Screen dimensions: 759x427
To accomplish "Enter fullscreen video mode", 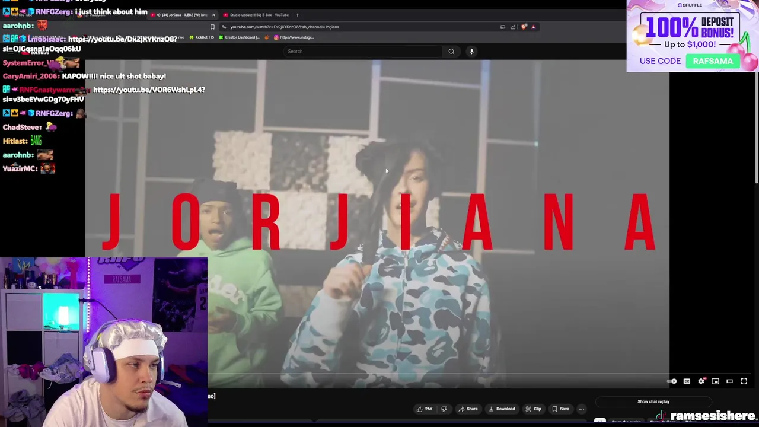I will (x=744, y=381).
